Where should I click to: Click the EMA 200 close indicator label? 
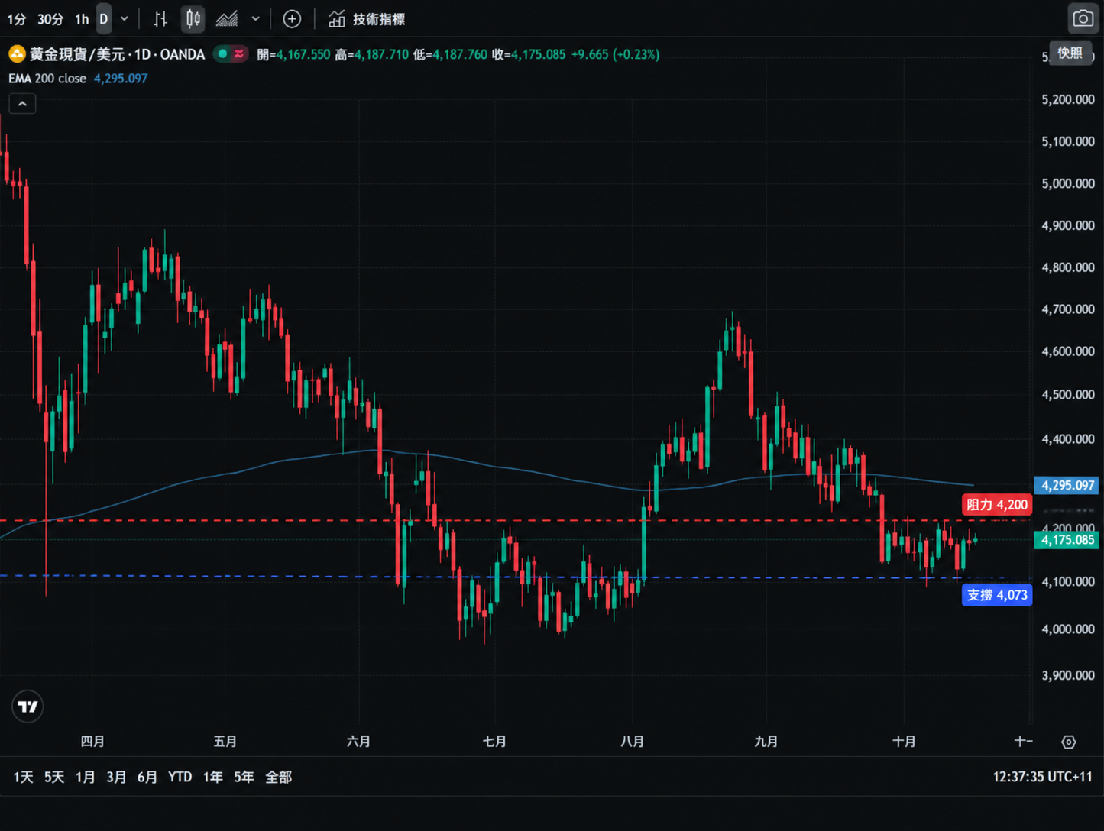47,78
